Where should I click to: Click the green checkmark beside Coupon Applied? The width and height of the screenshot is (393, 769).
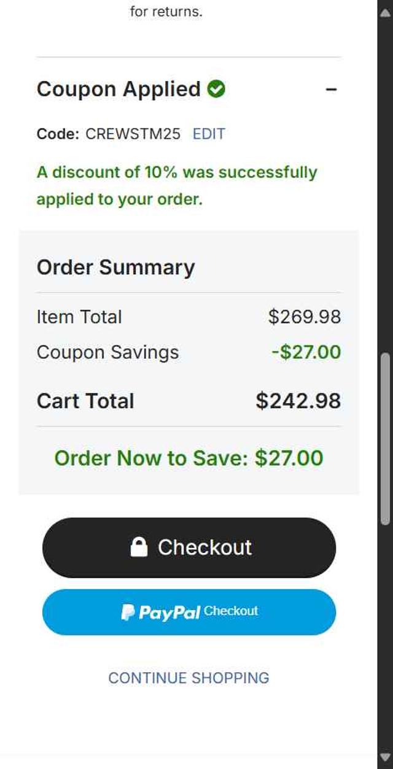tap(216, 89)
